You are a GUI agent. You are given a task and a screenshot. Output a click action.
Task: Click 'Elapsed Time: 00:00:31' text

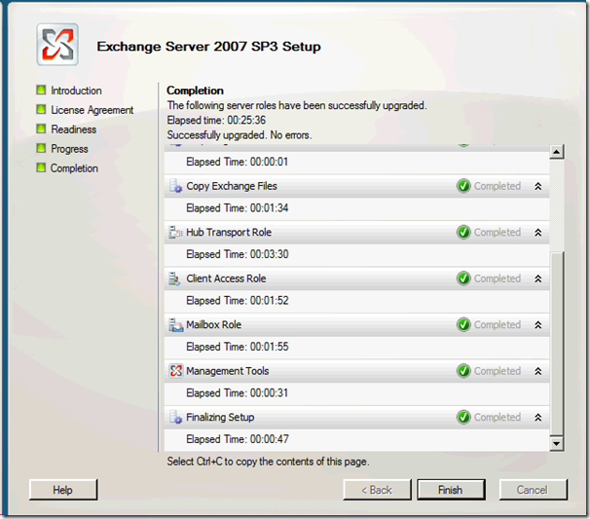pos(237,393)
